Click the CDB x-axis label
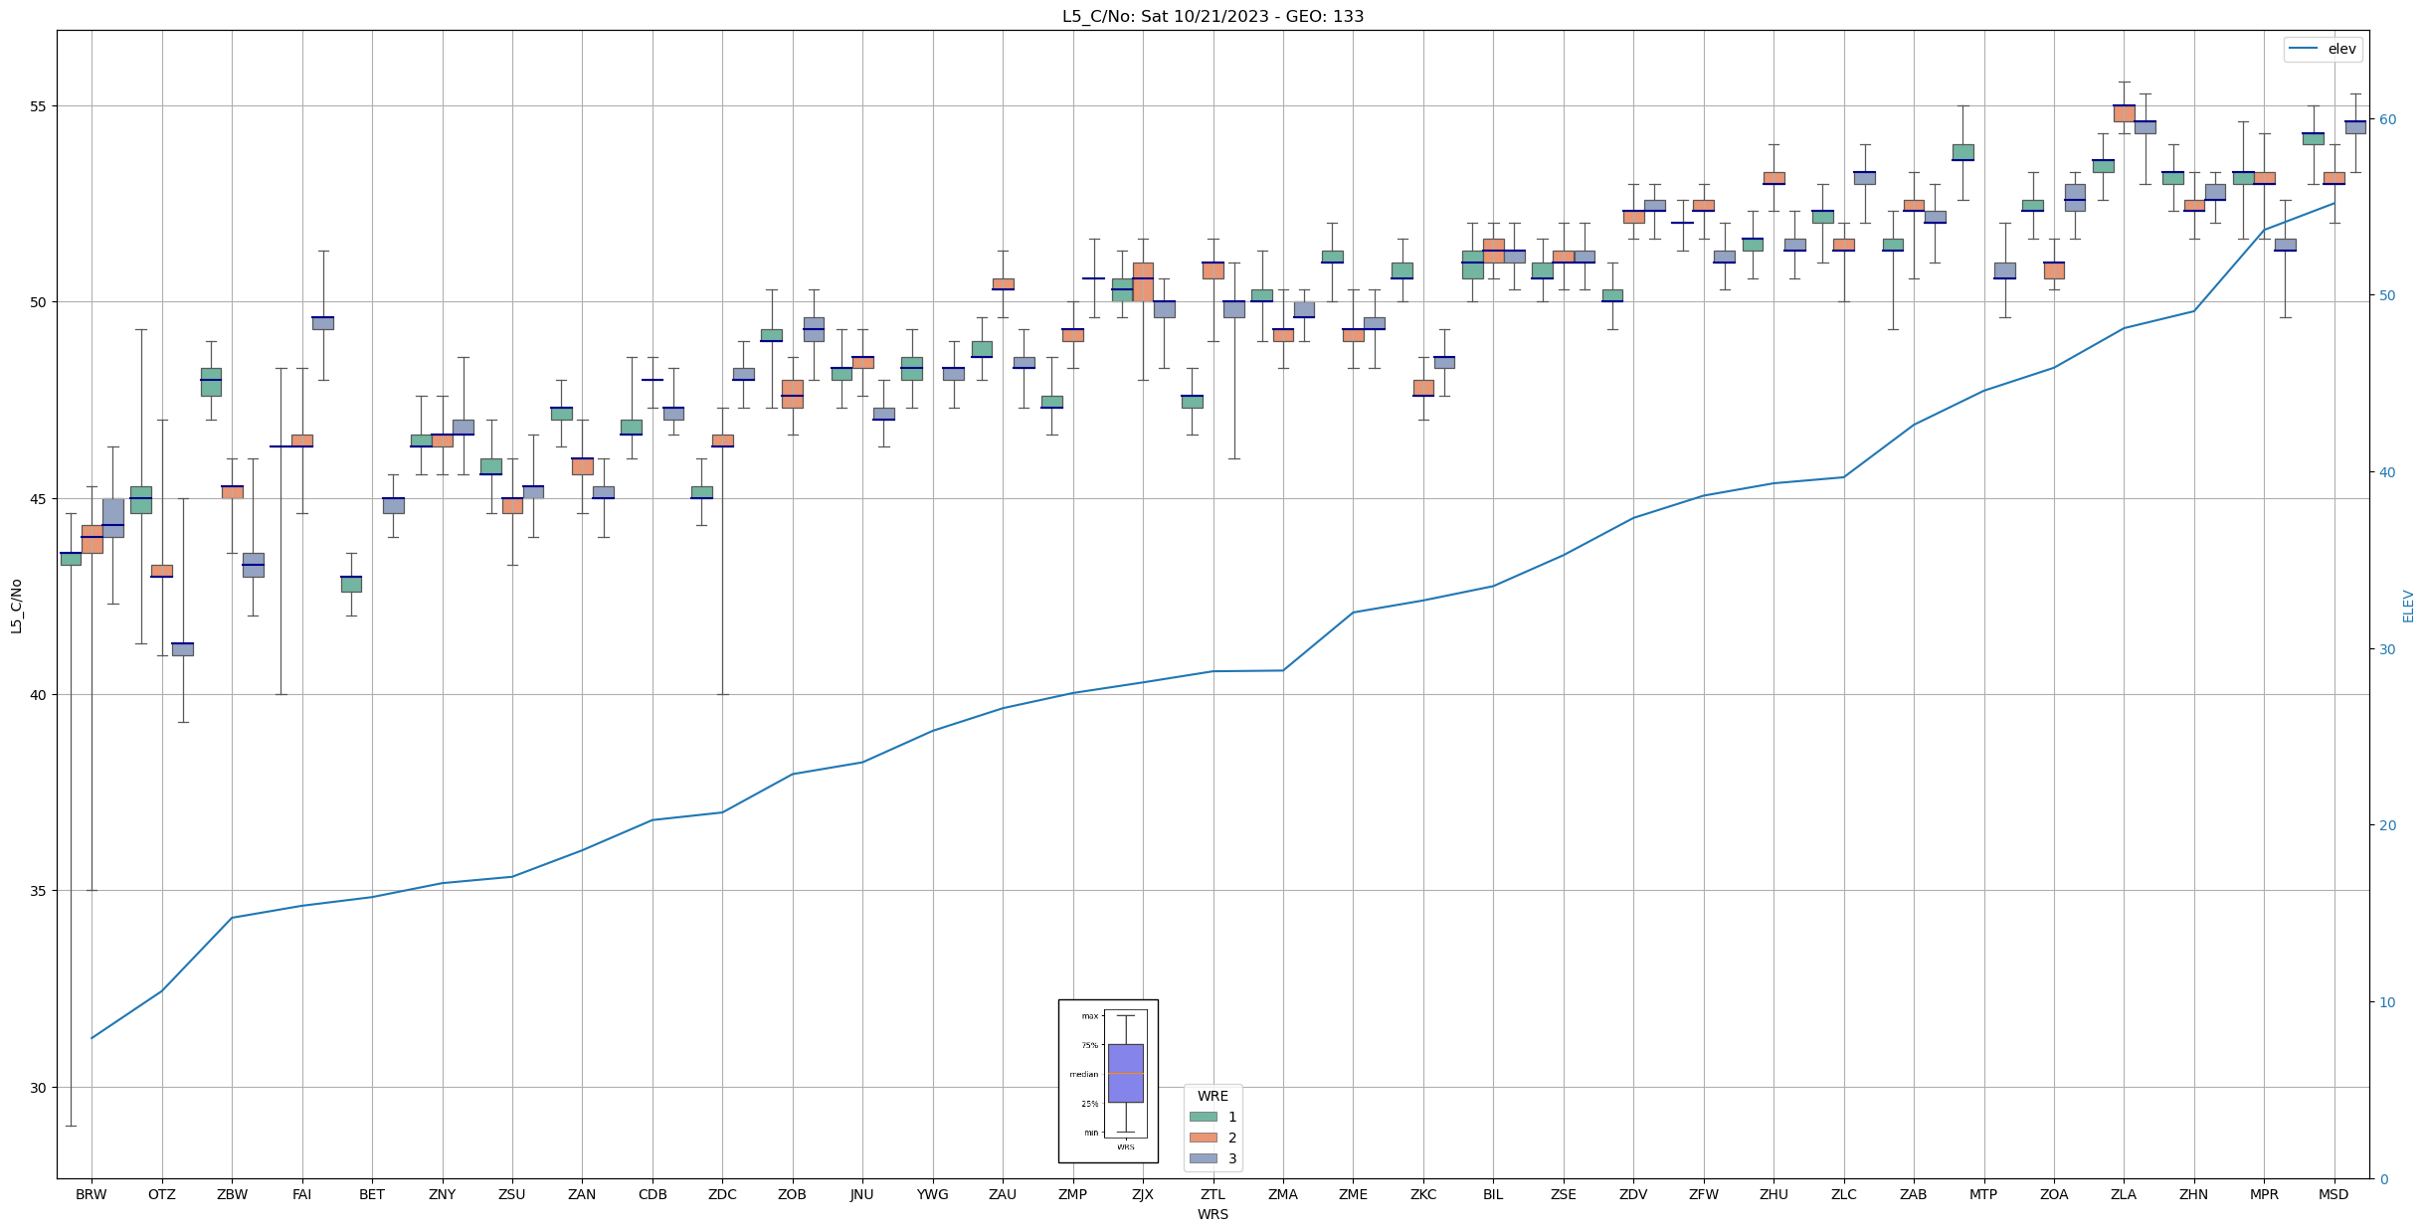 pyautogui.click(x=653, y=1194)
